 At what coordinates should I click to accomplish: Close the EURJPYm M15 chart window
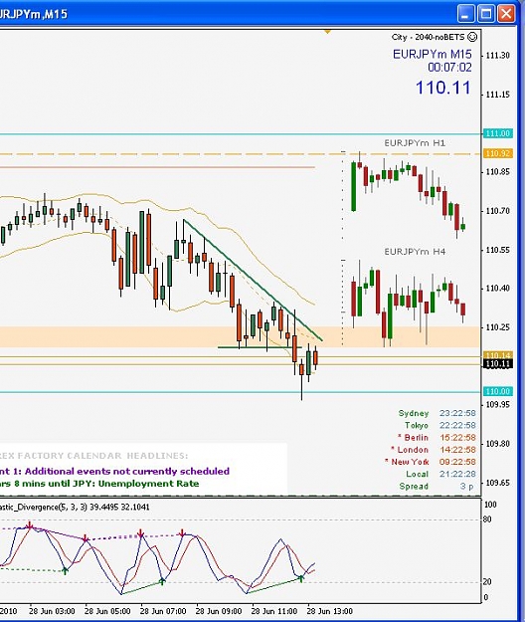[x=506, y=14]
